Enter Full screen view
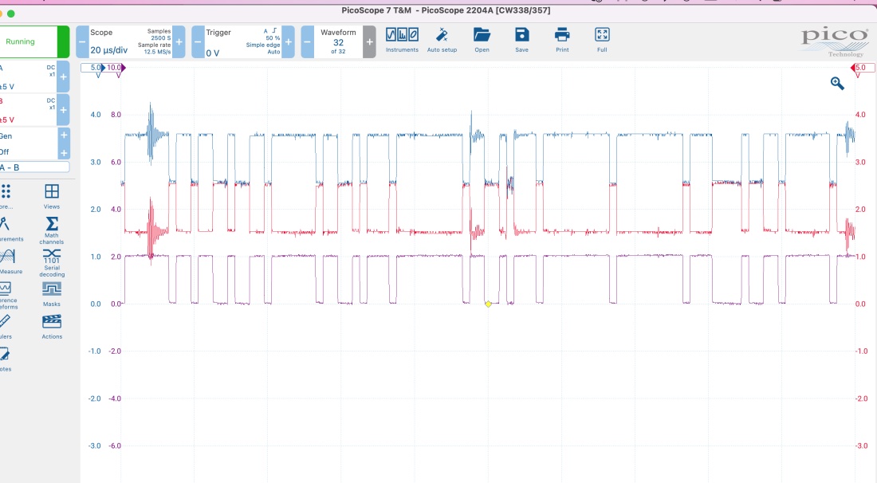This screenshot has width=877, height=483. [602, 39]
